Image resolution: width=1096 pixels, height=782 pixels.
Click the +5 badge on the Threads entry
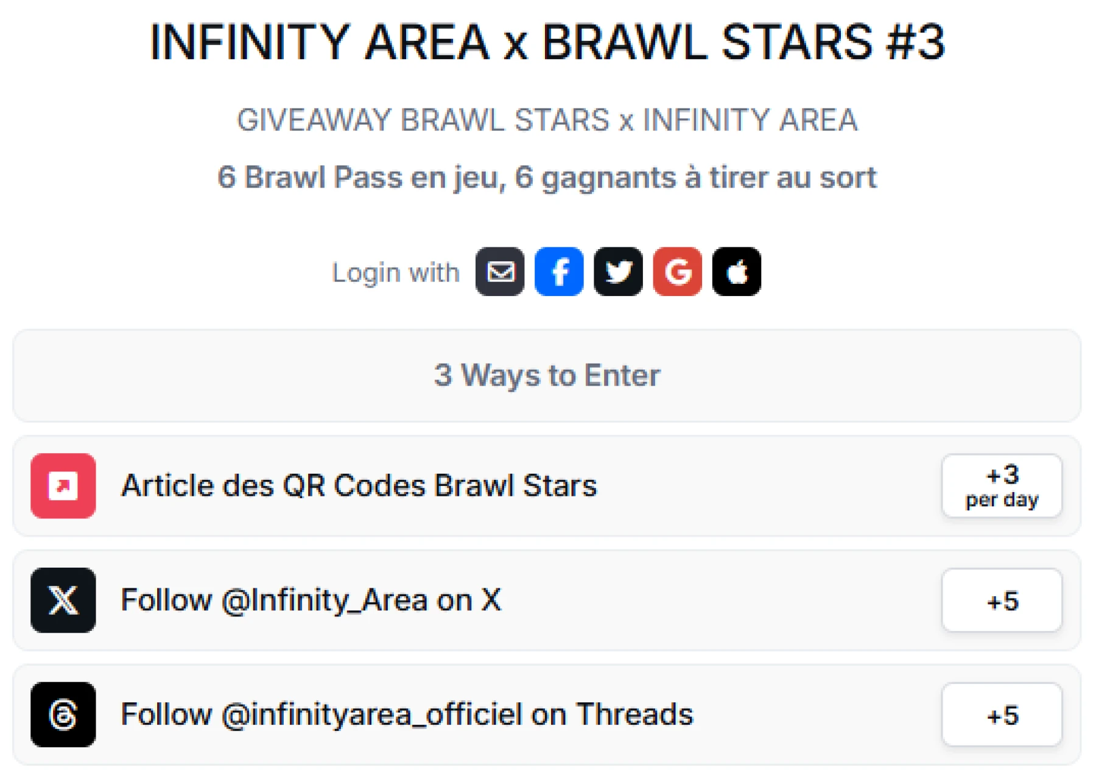pos(1002,715)
